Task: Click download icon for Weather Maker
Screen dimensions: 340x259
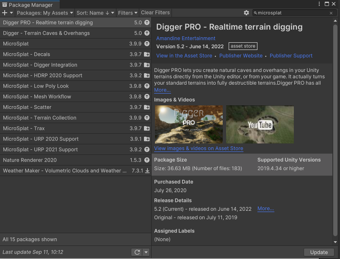Action: pyautogui.click(x=147, y=171)
